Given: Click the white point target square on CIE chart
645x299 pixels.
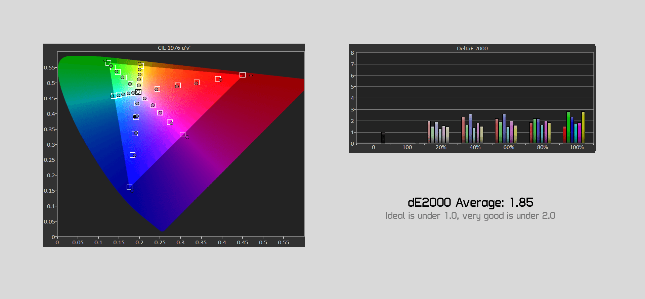Looking at the screenshot, I should click(x=138, y=92).
